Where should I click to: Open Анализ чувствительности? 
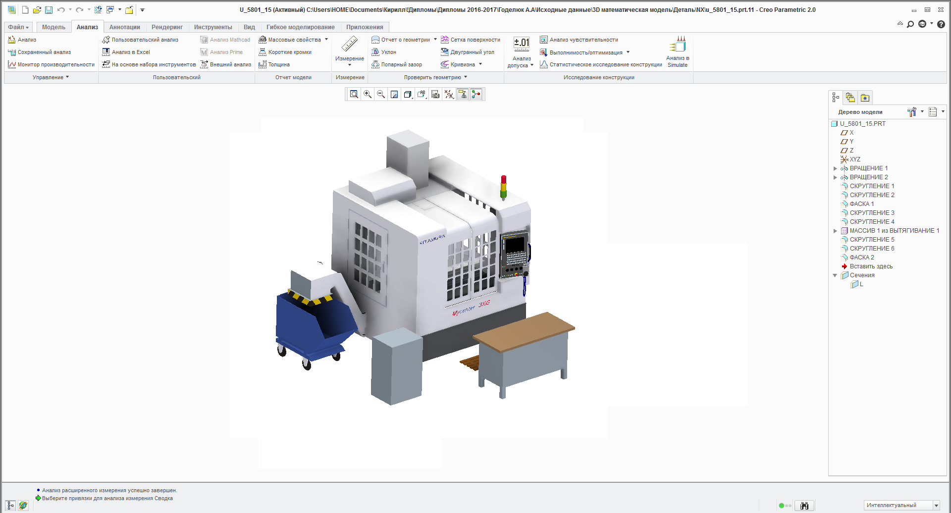click(x=579, y=40)
